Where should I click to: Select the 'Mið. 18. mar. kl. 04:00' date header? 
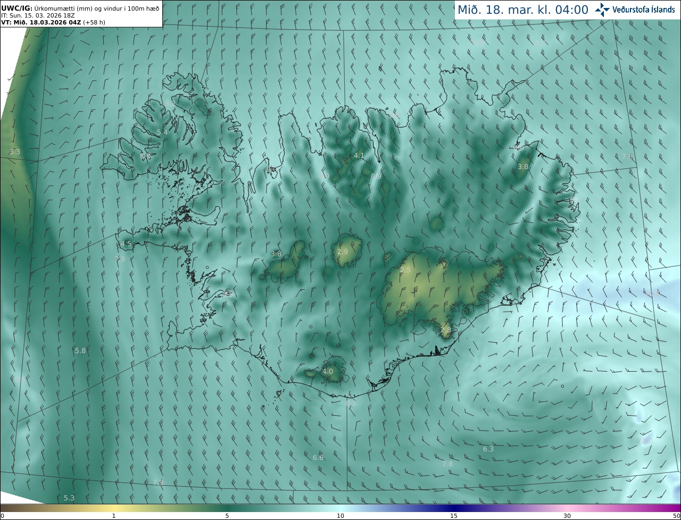pyautogui.click(x=523, y=10)
